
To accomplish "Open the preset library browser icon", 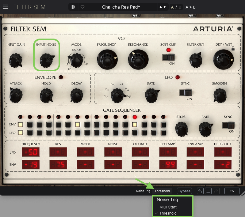I will [x=73, y=7].
